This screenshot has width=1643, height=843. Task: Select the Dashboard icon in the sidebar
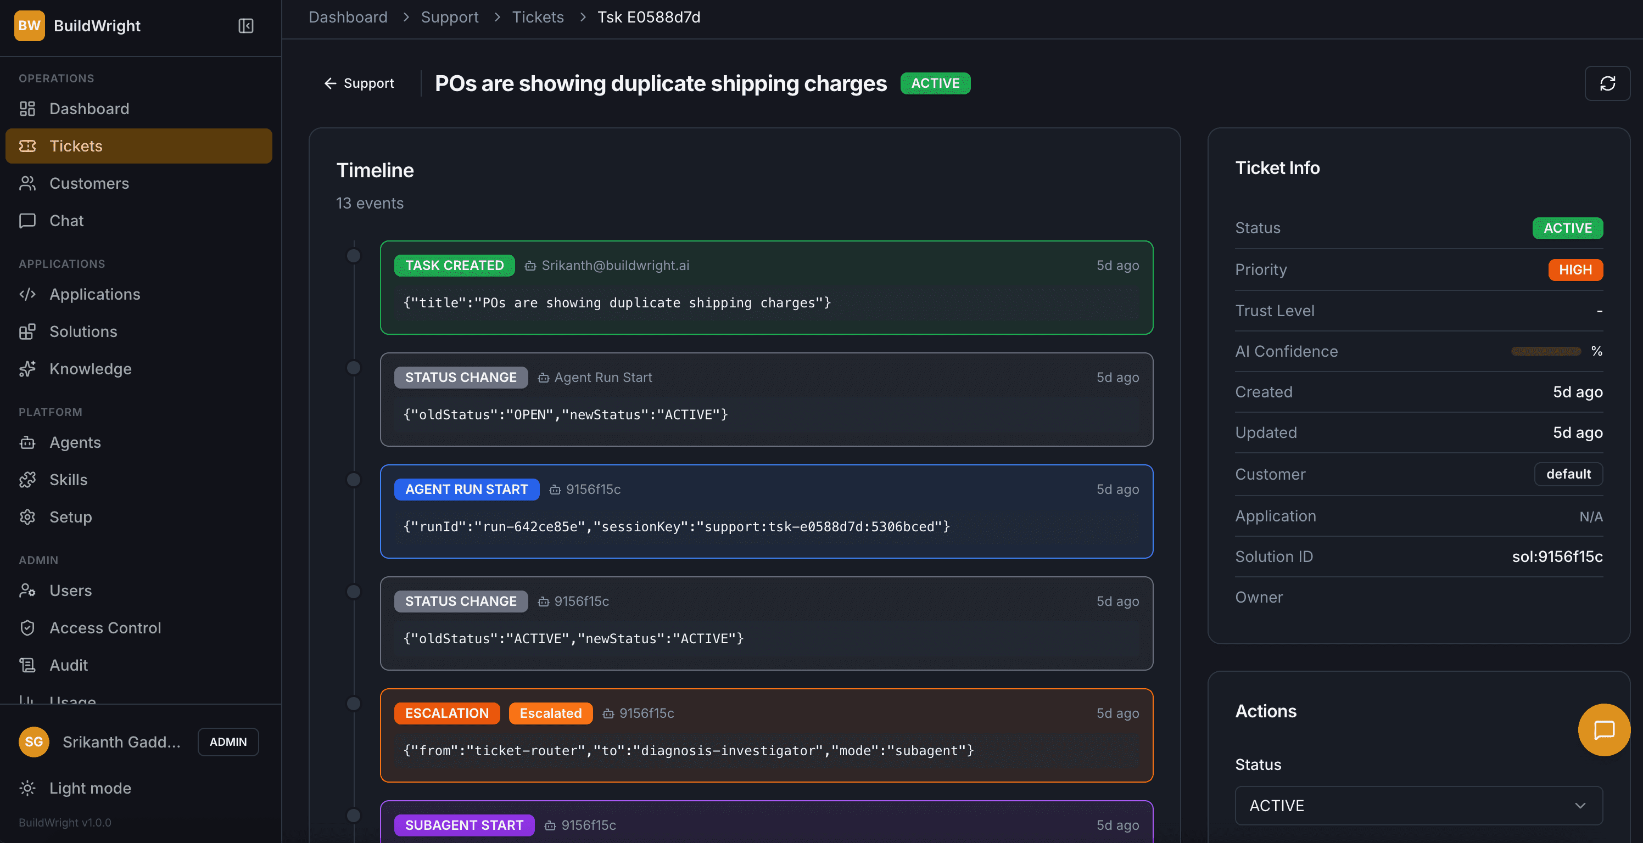27,109
